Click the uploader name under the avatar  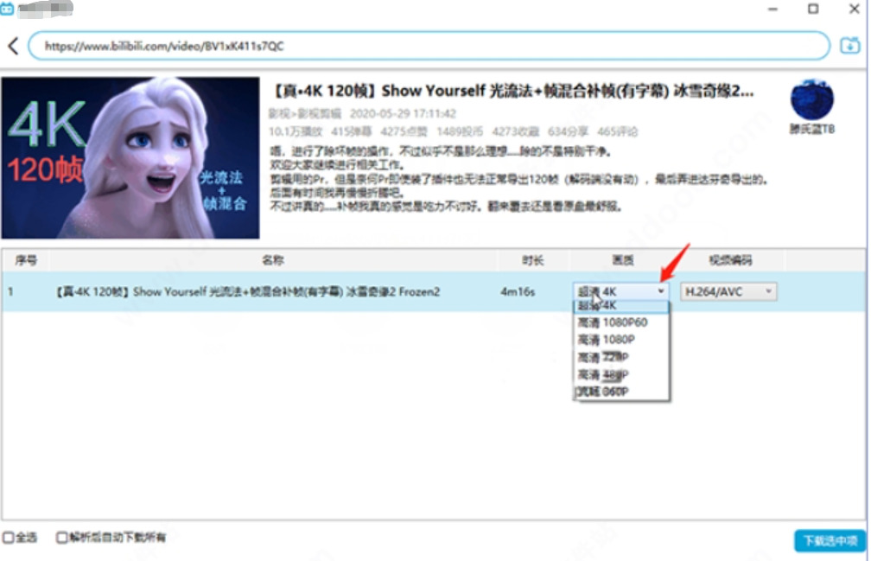(811, 130)
